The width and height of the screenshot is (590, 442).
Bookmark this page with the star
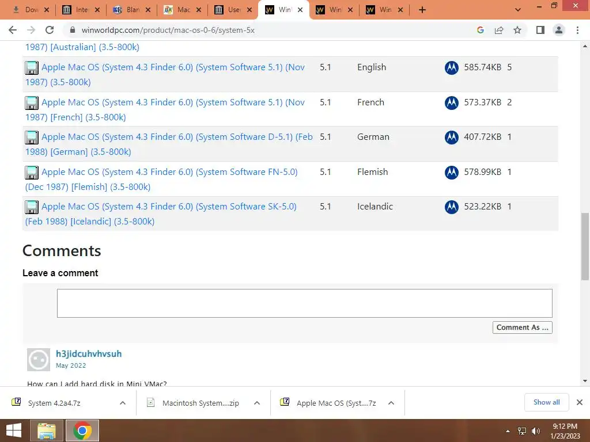[517, 30]
